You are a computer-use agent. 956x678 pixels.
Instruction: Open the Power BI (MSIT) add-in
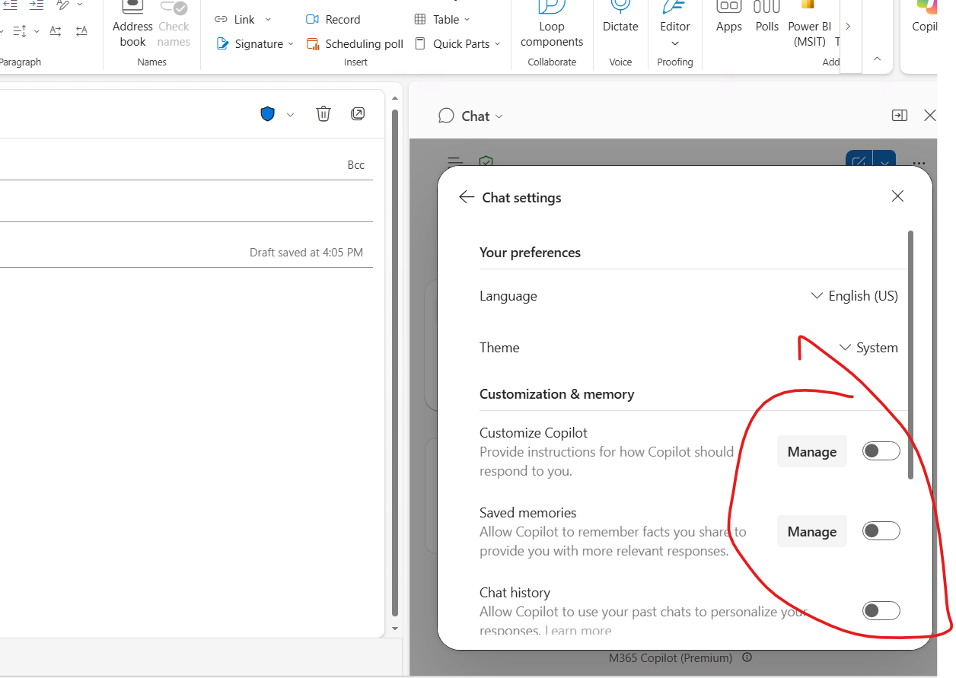click(x=809, y=25)
